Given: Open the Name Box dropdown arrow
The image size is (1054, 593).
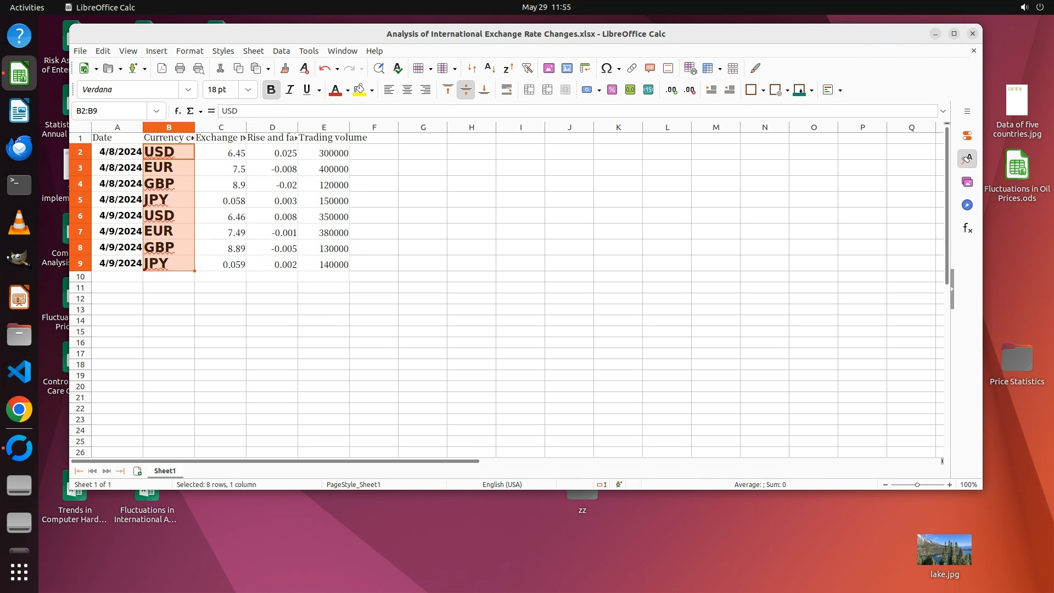Looking at the screenshot, I should 156,111.
